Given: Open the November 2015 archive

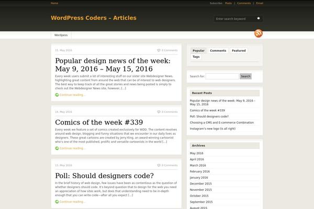Looking at the screenshot, I should coord(200,190).
